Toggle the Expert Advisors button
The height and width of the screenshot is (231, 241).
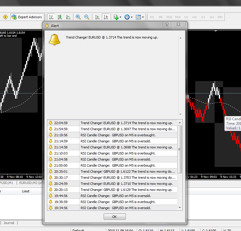click(x=27, y=17)
